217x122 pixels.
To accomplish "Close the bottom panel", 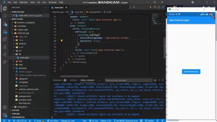I will (x=163, y=80).
